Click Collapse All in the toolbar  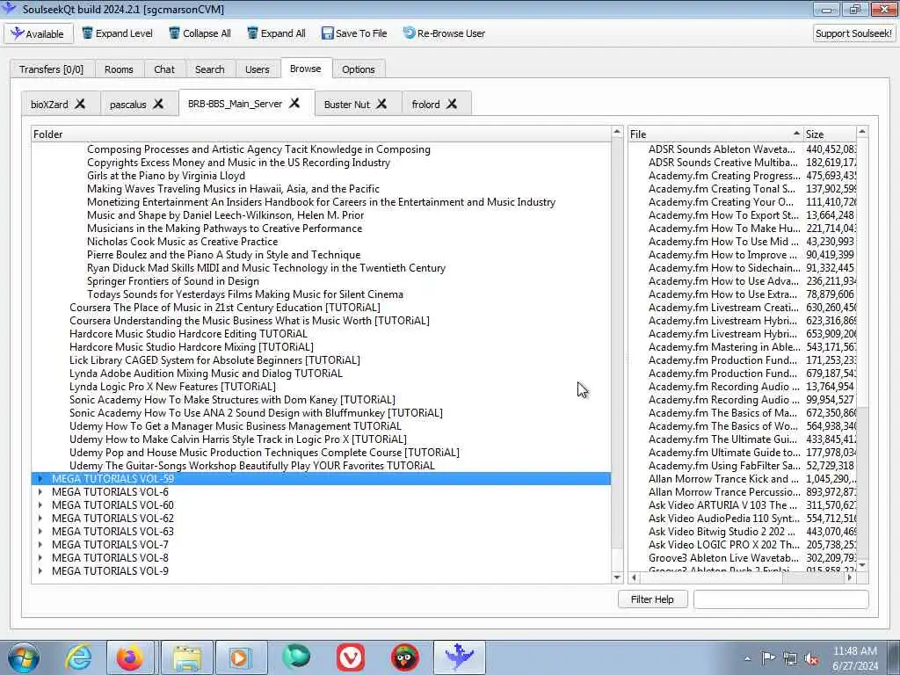[x=200, y=33]
